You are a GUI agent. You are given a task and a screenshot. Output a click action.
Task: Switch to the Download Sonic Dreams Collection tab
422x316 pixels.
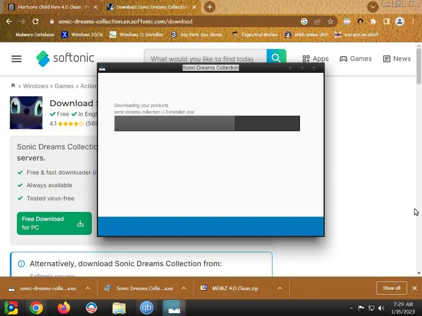(x=152, y=7)
